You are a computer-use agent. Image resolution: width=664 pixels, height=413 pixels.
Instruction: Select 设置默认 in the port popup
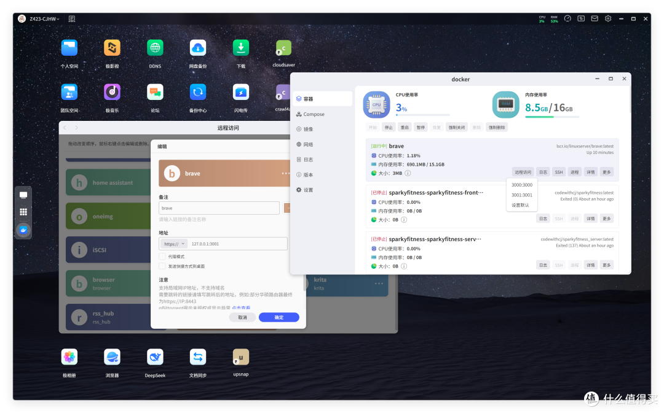[x=522, y=205]
